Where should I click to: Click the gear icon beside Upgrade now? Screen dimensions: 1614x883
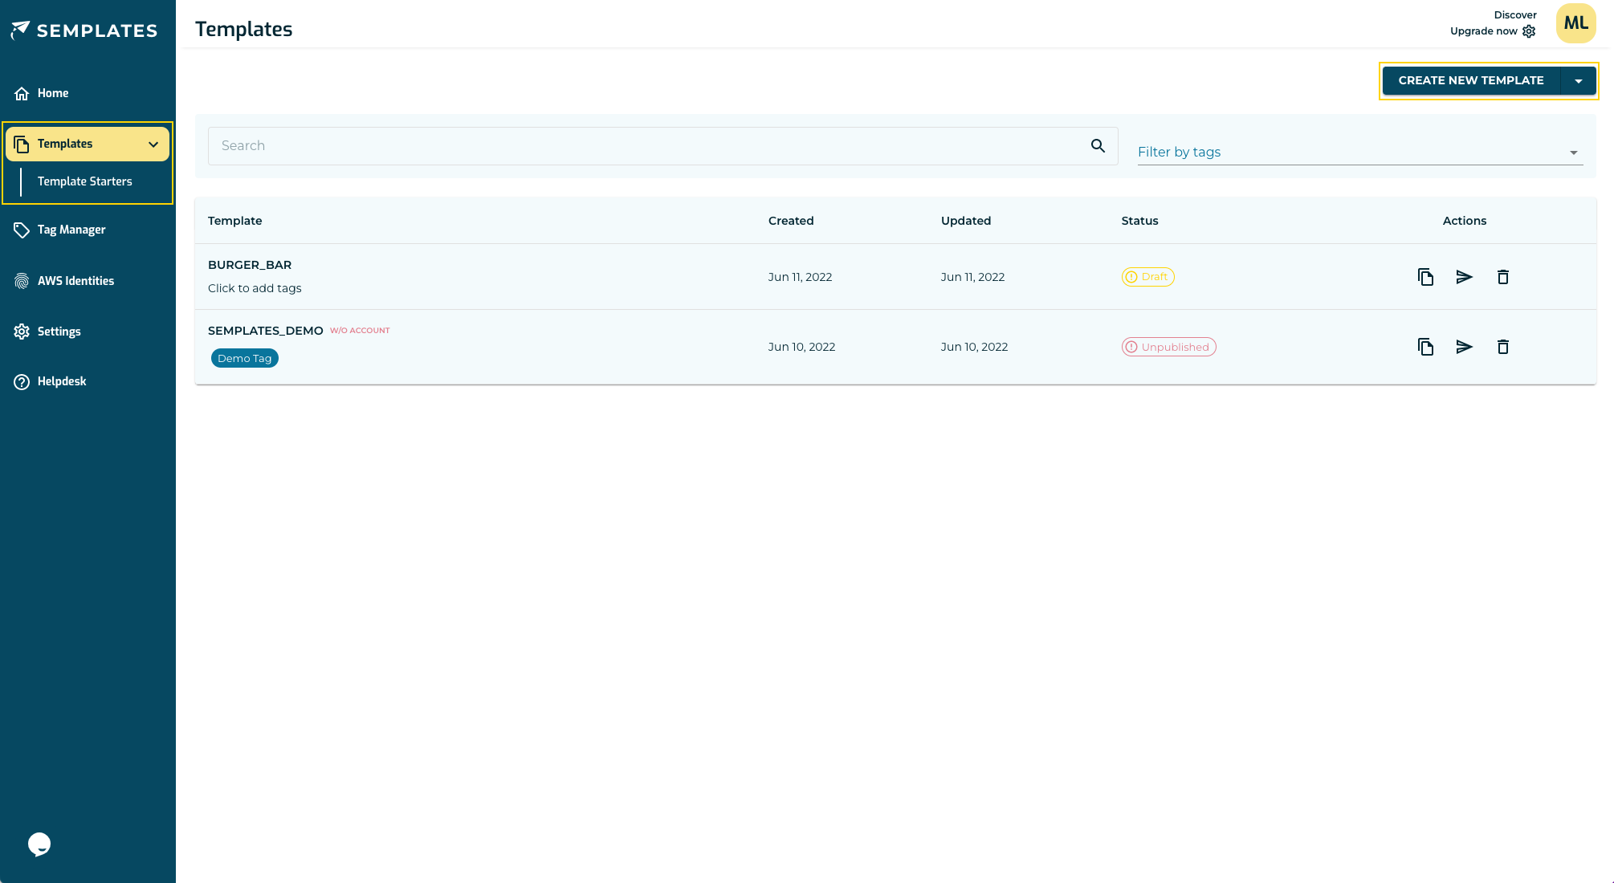(x=1529, y=31)
